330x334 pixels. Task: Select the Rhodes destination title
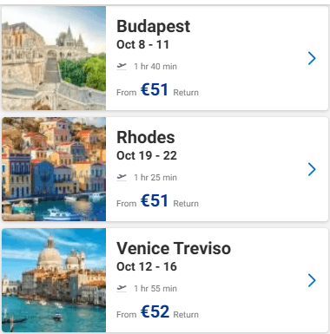coord(146,137)
